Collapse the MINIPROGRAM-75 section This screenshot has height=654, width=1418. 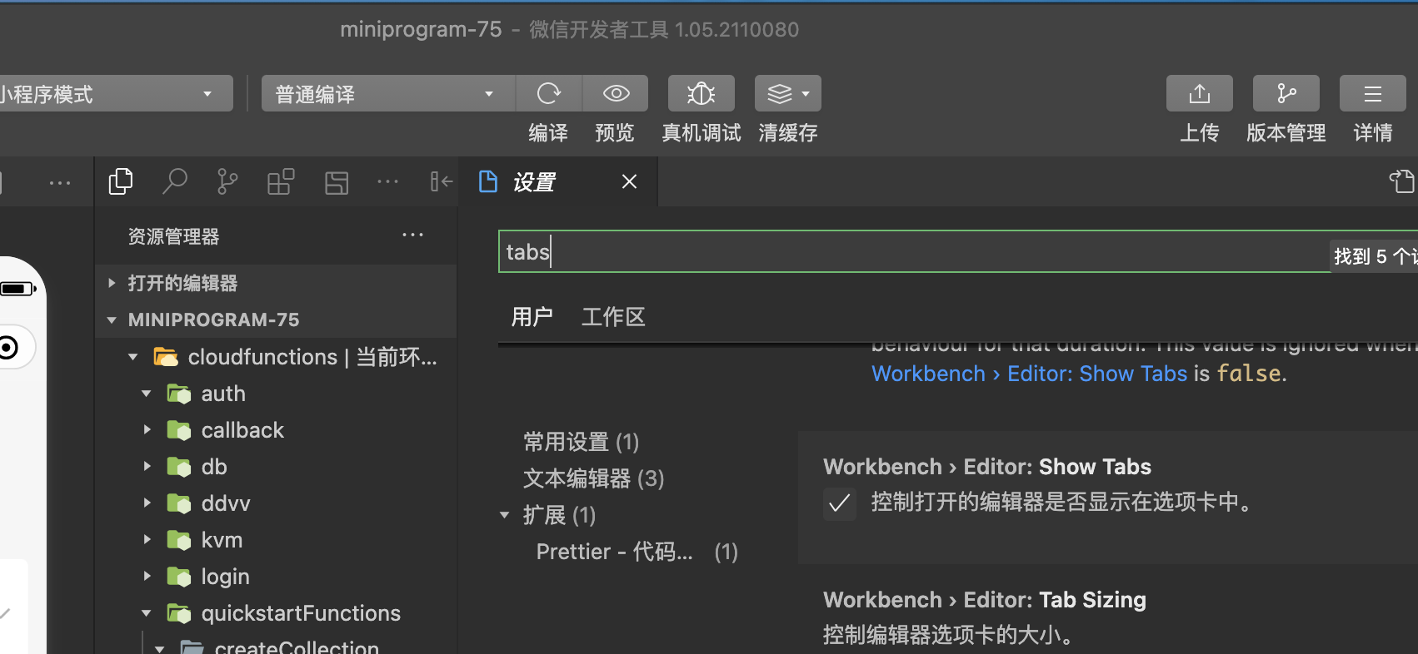(x=112, y=320)
